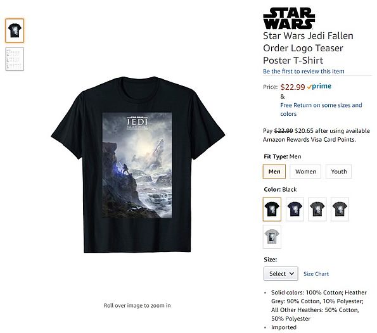Open the Size Select dropdown
This screenshot has width=377, height=333.
pyautogui.click(x=281, y=273)
